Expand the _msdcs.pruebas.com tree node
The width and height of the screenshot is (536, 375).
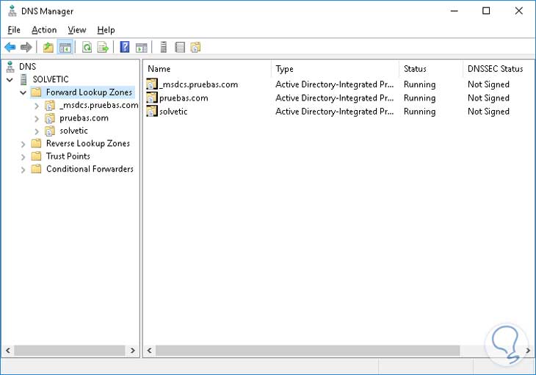point(37,106)
